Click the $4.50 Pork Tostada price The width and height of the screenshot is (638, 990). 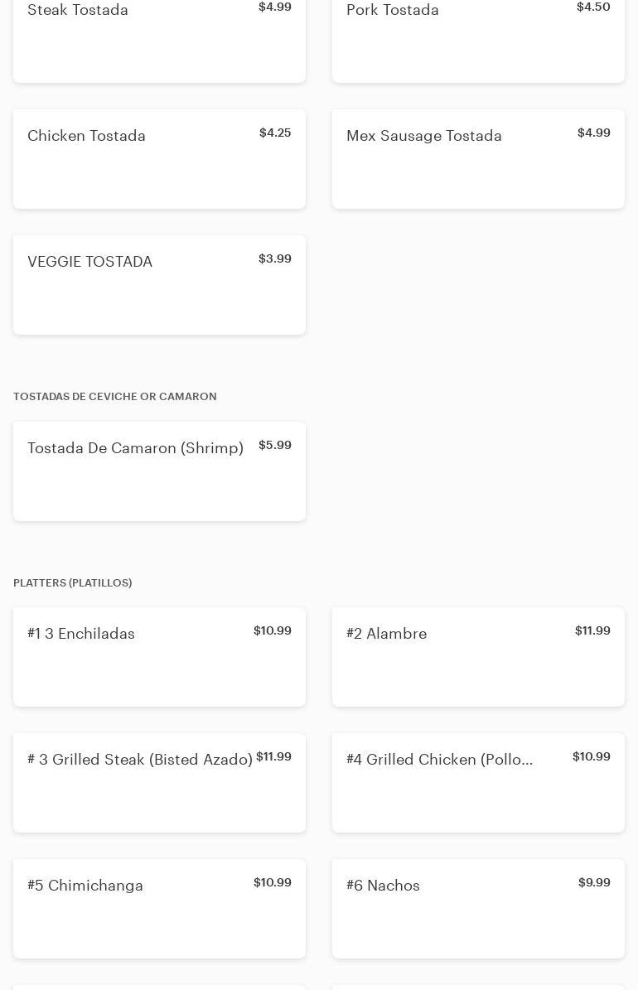(593, 7)
